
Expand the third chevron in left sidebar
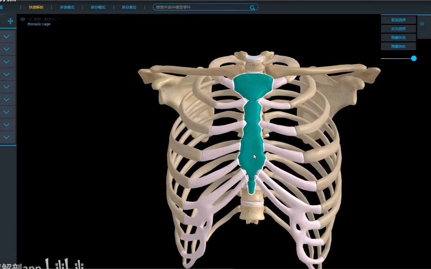[7, 62]
